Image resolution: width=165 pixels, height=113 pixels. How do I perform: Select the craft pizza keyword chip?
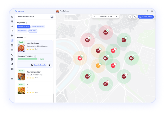click(33, 31)
